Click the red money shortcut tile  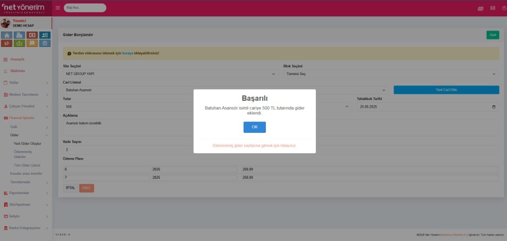coord(32,35)
